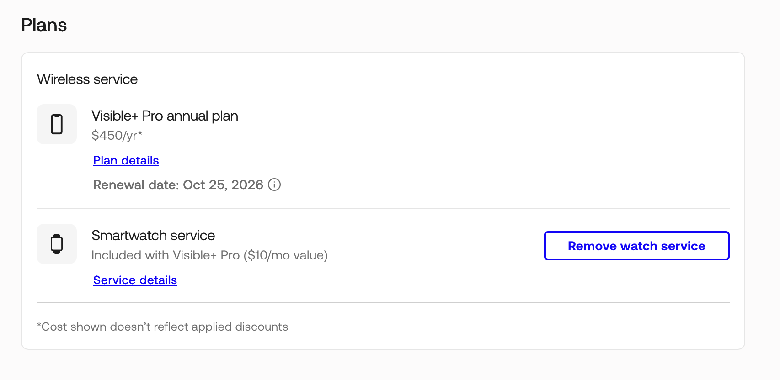
Task: Open the Service details link
Action: [x=135, y=280]
